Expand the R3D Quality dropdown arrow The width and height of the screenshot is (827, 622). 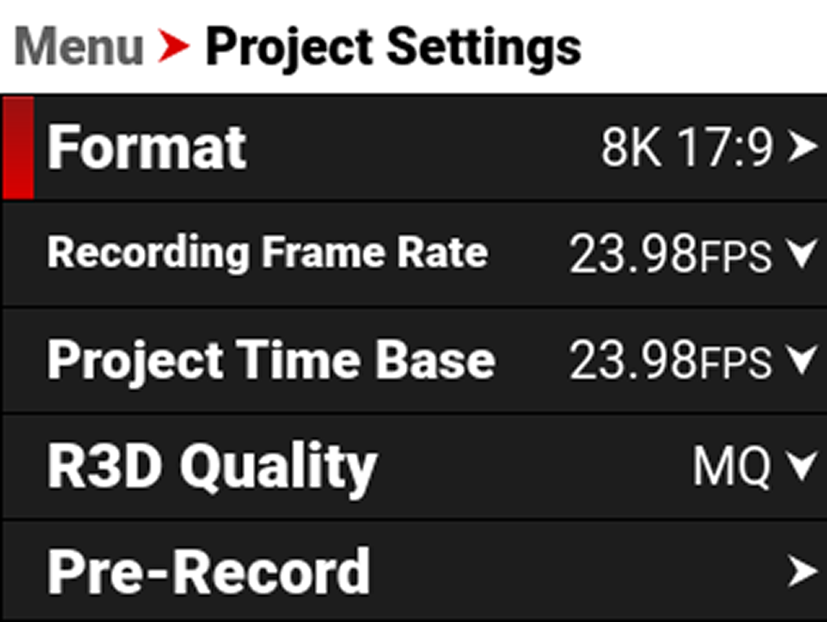click(x=802, y=468)
